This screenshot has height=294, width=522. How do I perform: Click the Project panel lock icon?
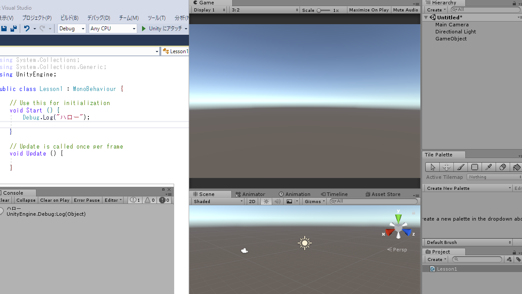pyautogui.click(x=515, y=252)
